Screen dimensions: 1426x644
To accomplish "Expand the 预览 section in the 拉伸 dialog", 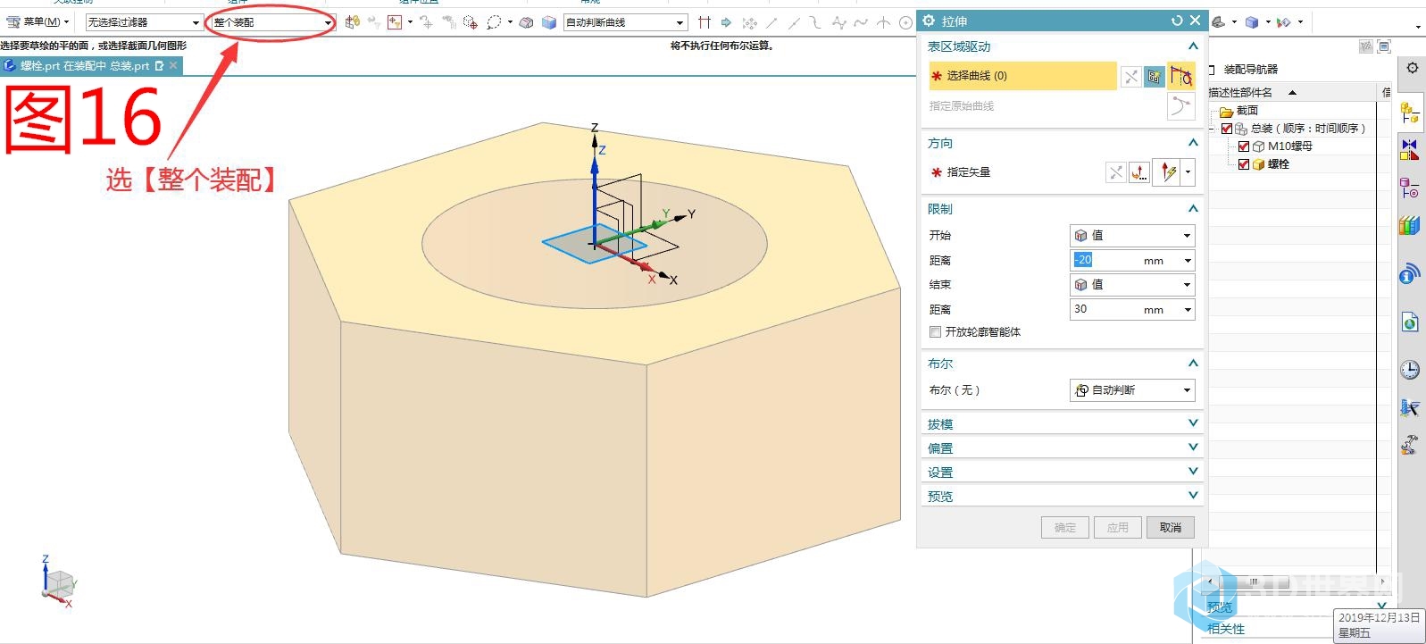I will click(x=1192, y=496).
